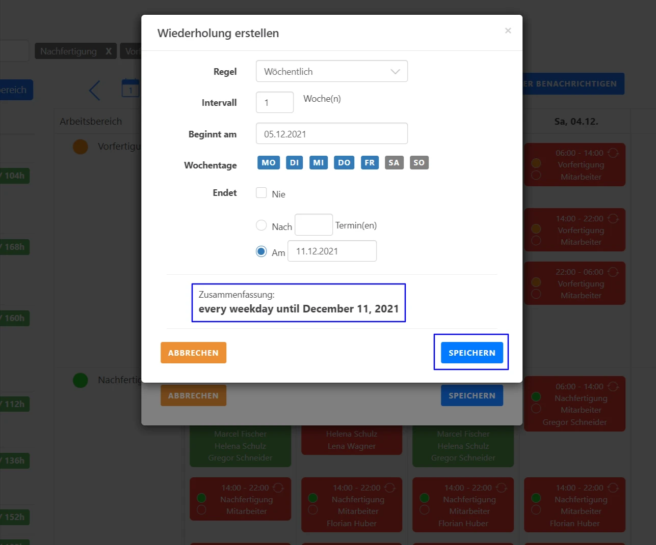Remove the Nachfertigung filter tag

[108, 51]
